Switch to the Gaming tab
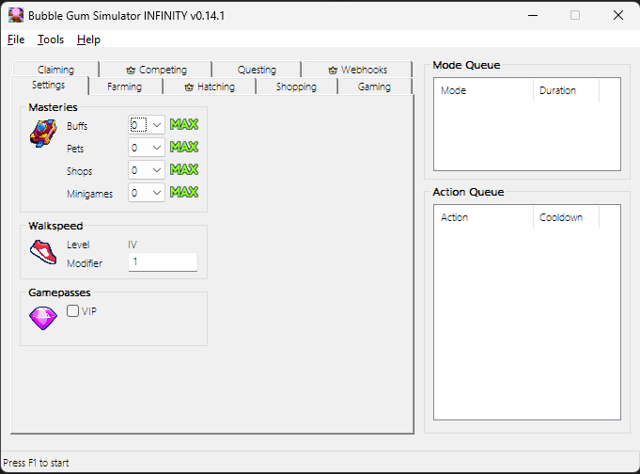This screenshot has width=640, height=474. click(x=374, y=87)
